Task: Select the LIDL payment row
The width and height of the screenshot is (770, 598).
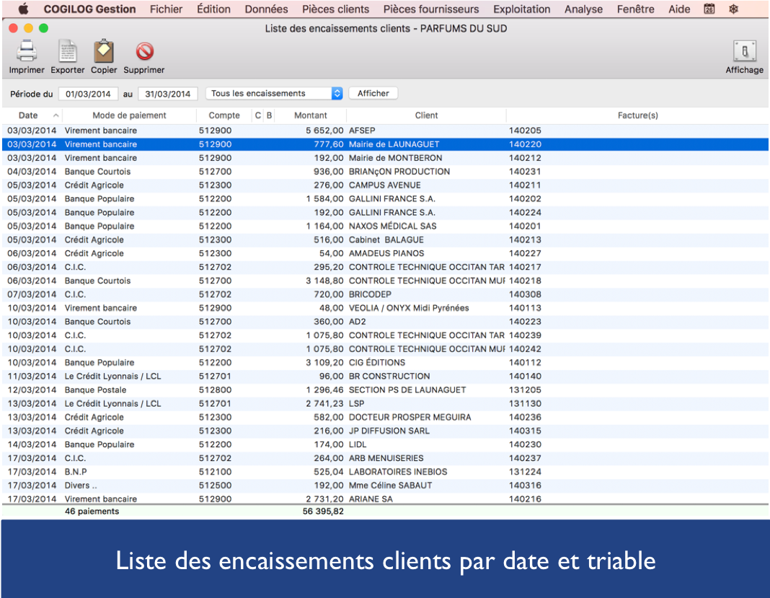Action: (x=385, y=444)
